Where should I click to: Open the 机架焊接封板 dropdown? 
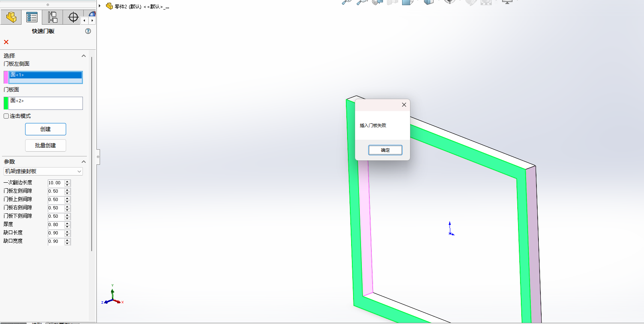click(x=43, y=171)
